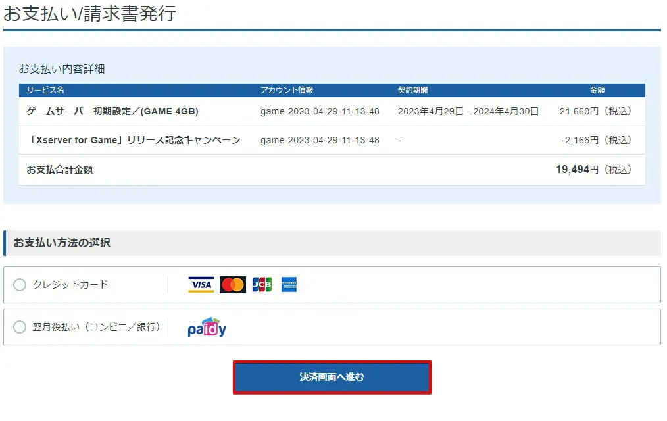The height and width of the screenshot is (421, 667).
Task: Click the クレジットカード option label text
Action: [70, 285]
